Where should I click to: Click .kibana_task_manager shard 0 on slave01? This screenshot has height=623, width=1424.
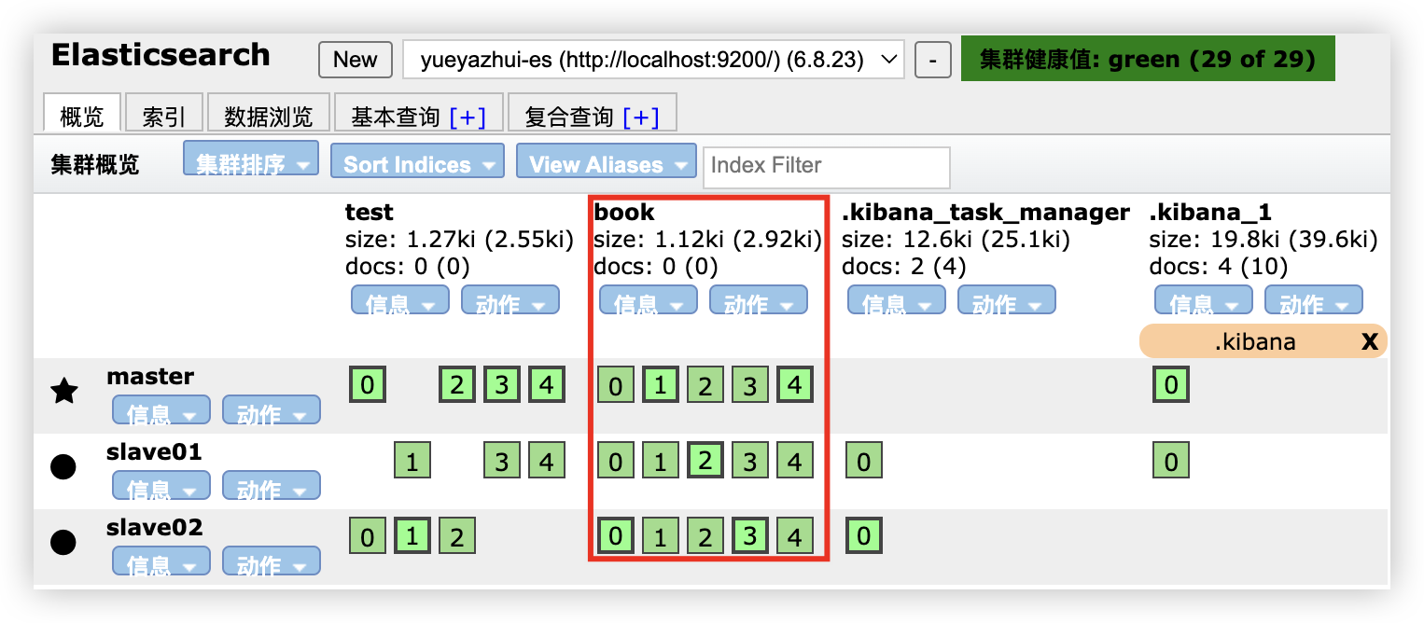[864, 461]
